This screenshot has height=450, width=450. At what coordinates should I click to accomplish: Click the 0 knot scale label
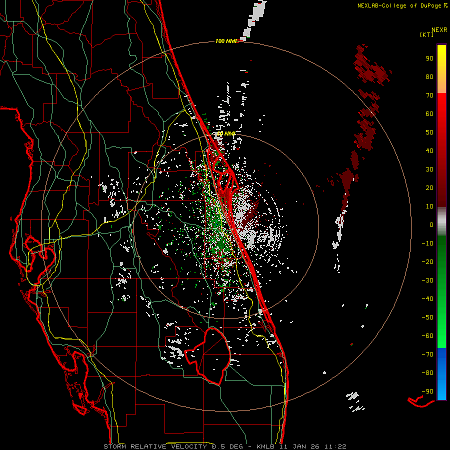click(431, 225)
